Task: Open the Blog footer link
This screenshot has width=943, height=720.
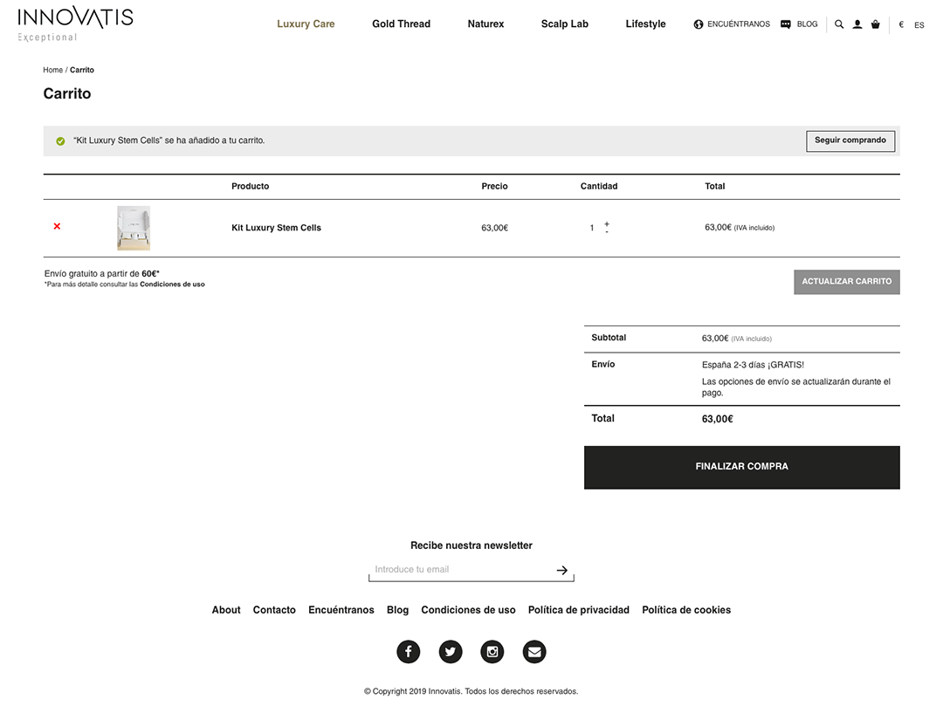Action: pos(397,610)
